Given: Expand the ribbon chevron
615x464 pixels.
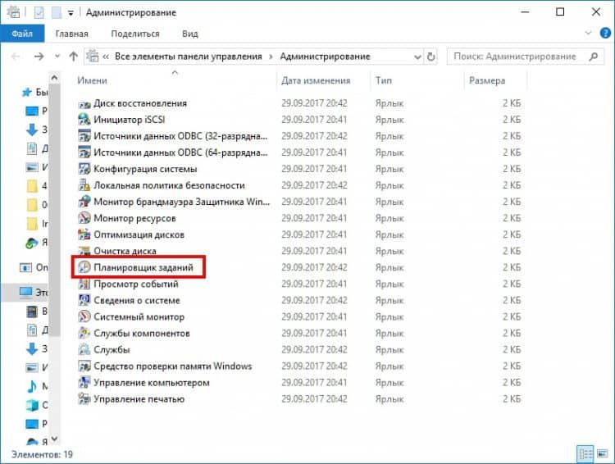Looking at the screenshot, I should pyautogui.click(x=588, y=33).
